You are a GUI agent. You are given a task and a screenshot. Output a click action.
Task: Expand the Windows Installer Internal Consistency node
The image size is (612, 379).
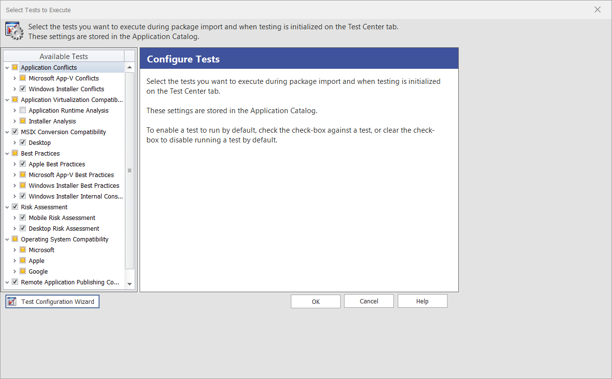point(14,196)
